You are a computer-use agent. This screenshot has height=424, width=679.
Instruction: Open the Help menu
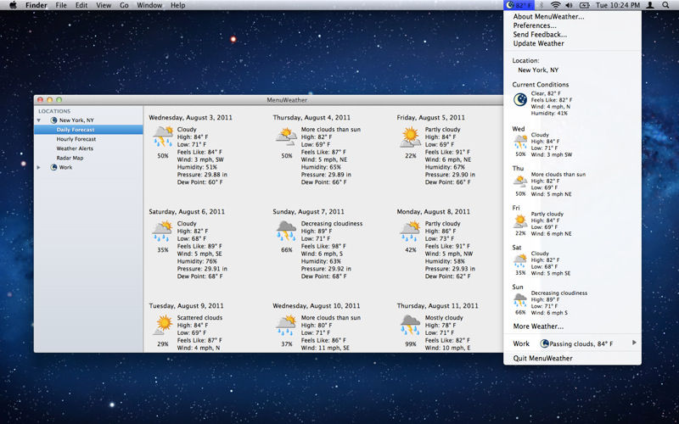[178, 5]
